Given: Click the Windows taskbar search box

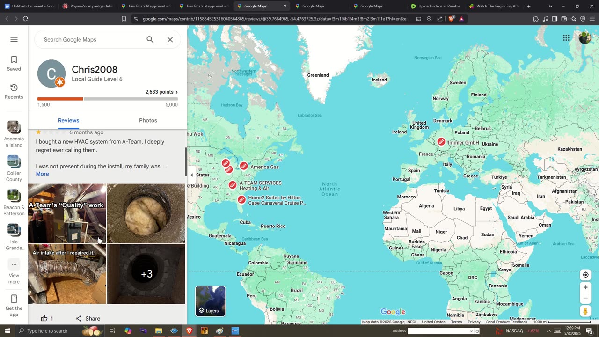Looking at the screenshot, I should (x=60, y=331).
